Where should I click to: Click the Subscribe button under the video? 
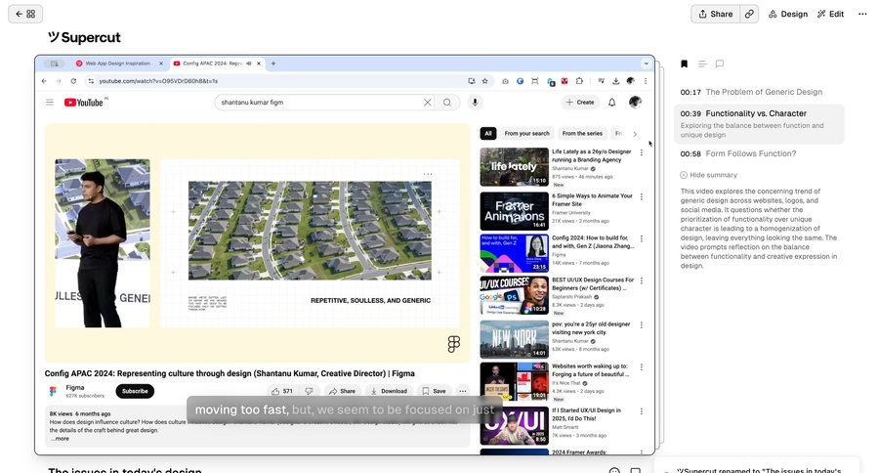coord(135,391)
